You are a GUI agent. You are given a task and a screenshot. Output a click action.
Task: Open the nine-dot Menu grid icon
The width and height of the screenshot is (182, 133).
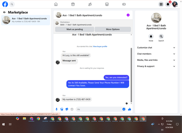161,4
